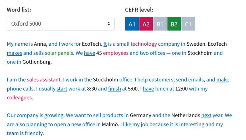The height and width of the screenshot is (140, 246).
Task: Click the underlined word "like"
Action: [x=127, y=124]
